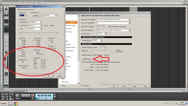Click the system clock in tray
Screen dimensions: 188x106
pos(182,103)
